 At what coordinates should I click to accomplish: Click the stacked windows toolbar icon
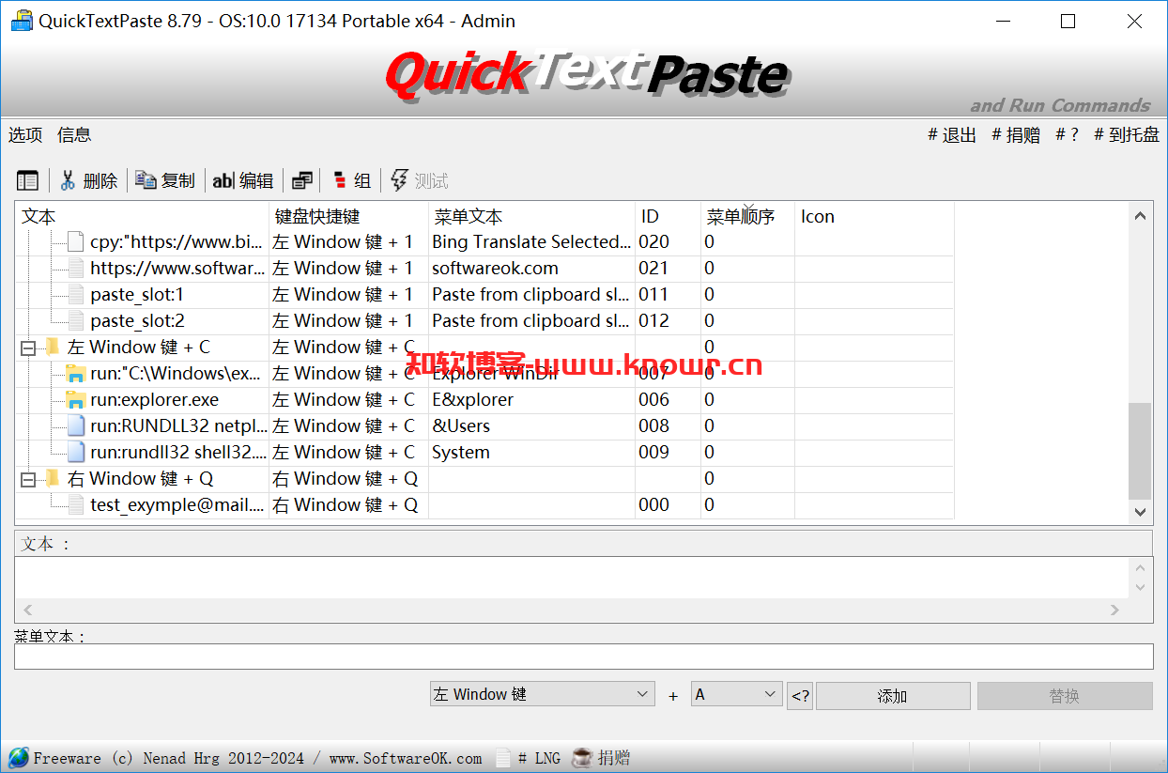tap(301, 181)
